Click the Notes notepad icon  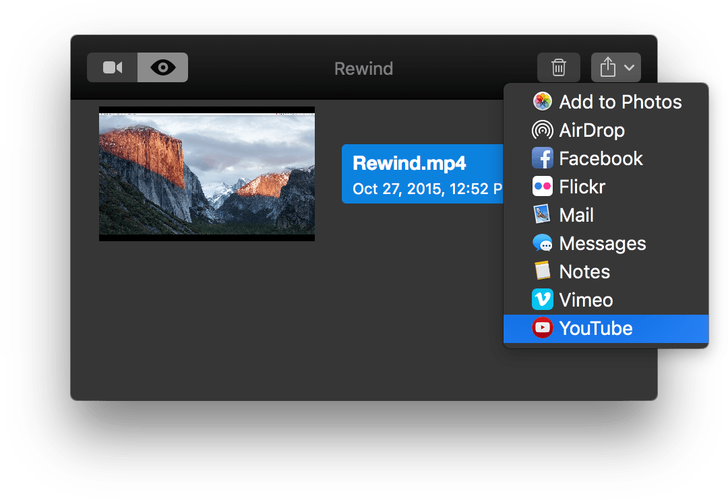point(542,271)
